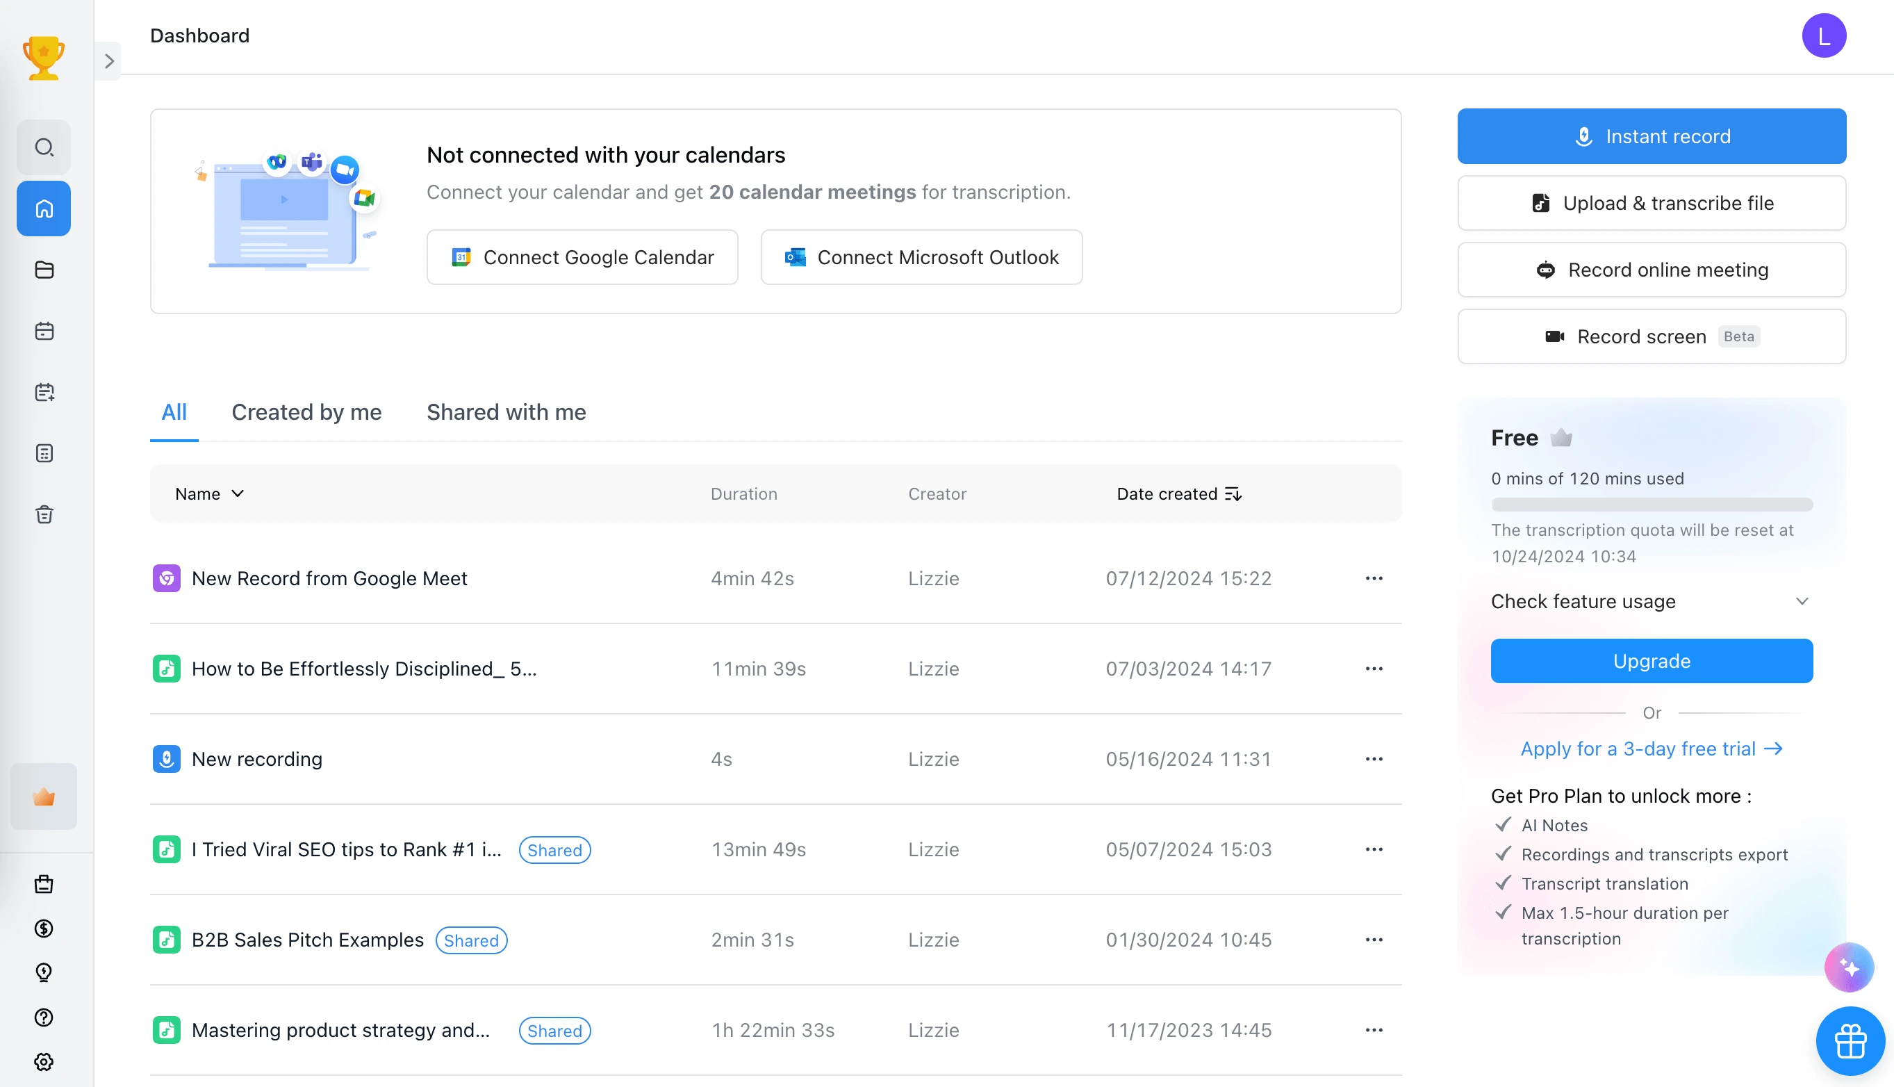Click the crown icon beside Free
Image resolution: width=1894 pixels, height=1087 pixels.
pyautogui.click(x=1561, y=437)
